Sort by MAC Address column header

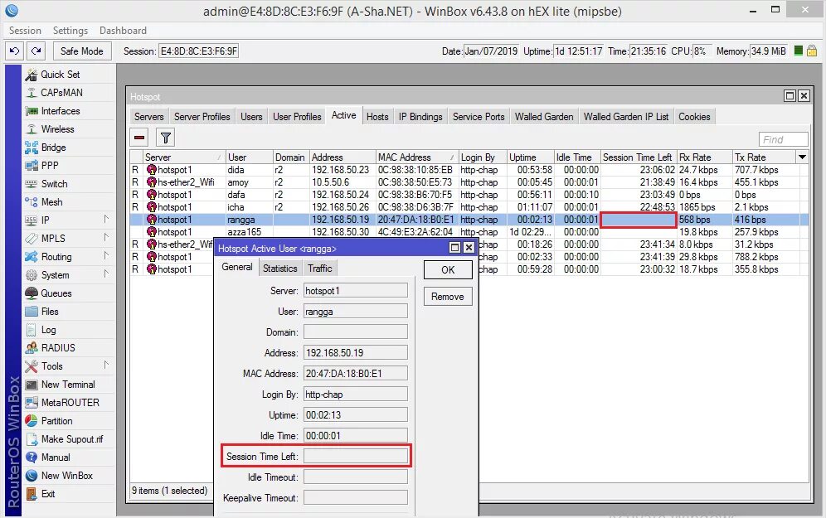pos(416,157)
